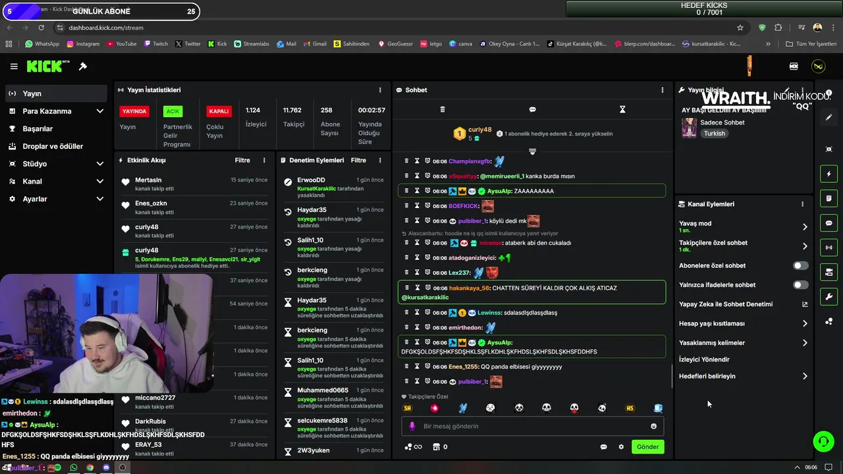This screenshot has width=843, height=474.
Task: Open Hesap yaşı kısıtlaması arrow
Action: coord(805,323)
